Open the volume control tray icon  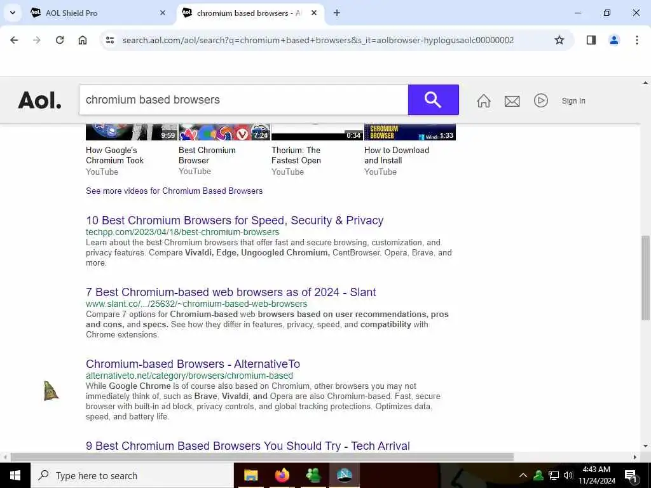[x=568, y=475]
